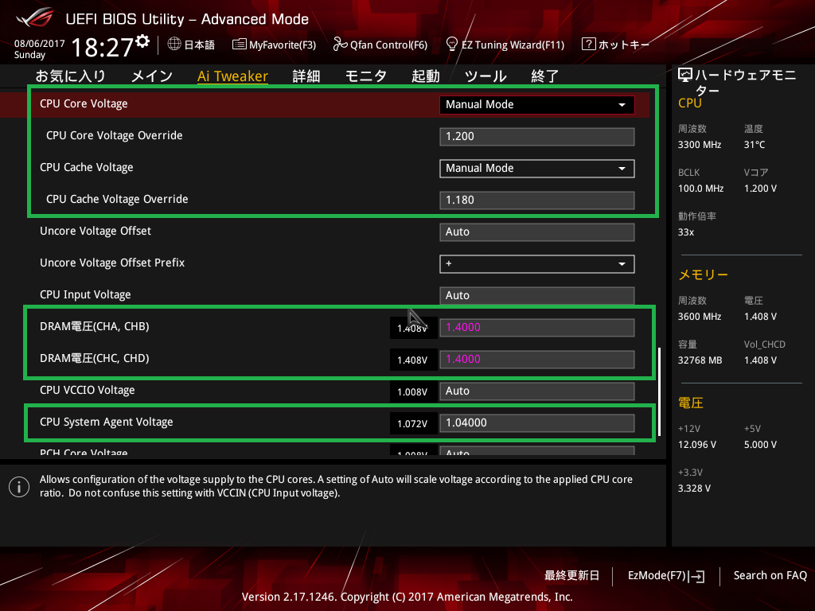Screen dimensions: 815x611
Task: Select the CPU System Agent Voltage label
Action: pos(107,422)
